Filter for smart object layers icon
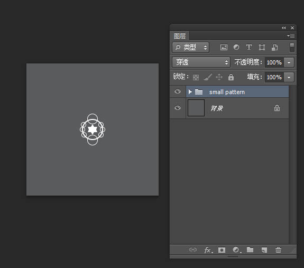Screen dimensions: 304x268 [274, 47]
